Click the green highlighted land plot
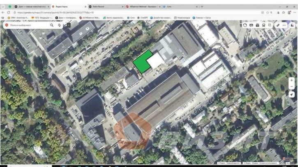298x167 pixels. 142,62
